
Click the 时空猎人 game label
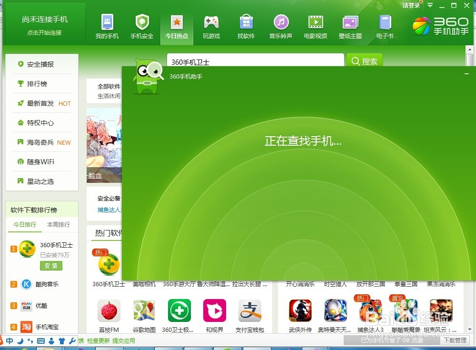(x=336, y=284)
